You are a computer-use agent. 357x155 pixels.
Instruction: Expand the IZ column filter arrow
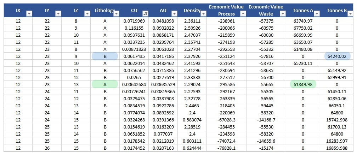click(87, 13)
